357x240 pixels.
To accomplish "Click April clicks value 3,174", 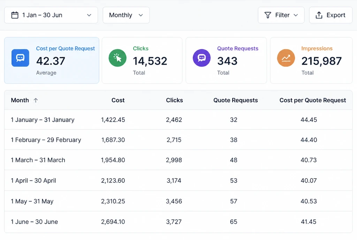I will (174, 181).
